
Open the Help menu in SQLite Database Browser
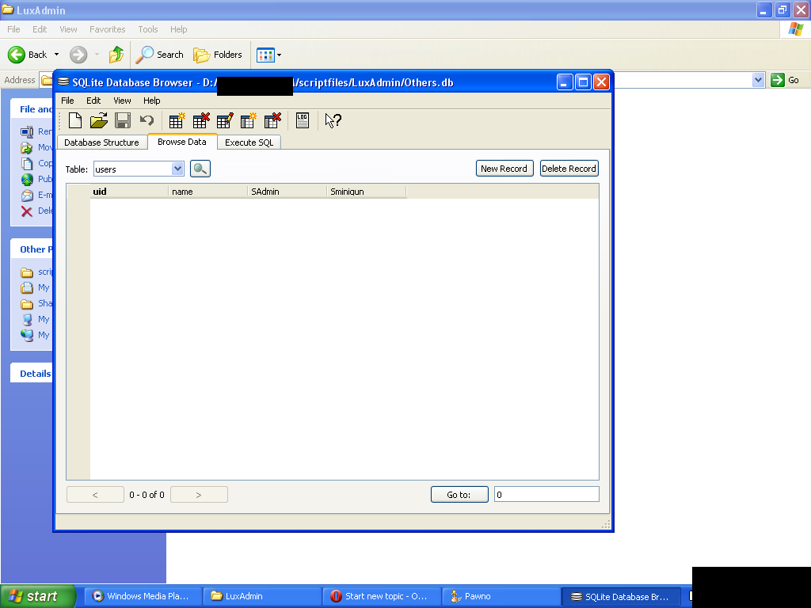tap(151, 101)
